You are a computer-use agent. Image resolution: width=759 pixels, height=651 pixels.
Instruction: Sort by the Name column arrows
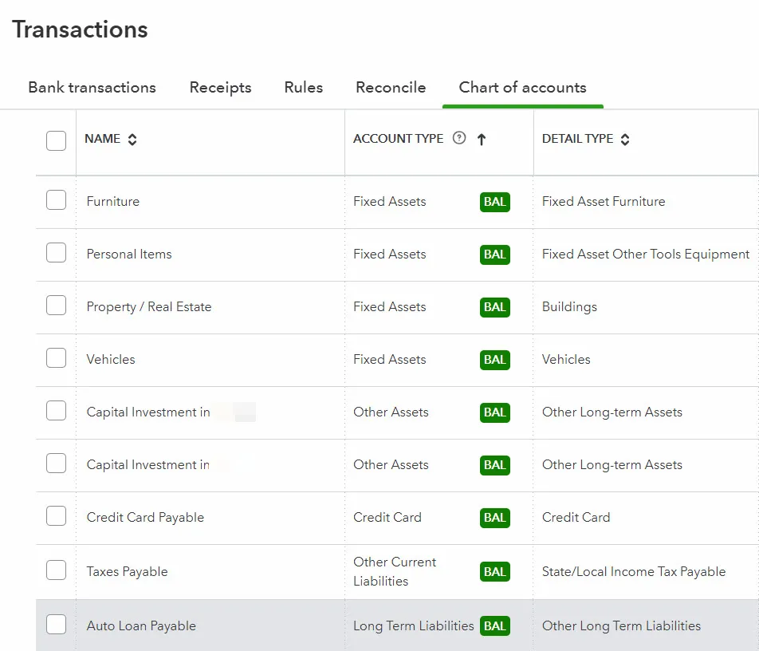(x=132, y=140)
